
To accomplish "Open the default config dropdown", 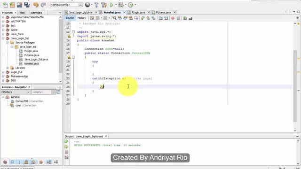I will pyautogui.click(x=66, y=5).
